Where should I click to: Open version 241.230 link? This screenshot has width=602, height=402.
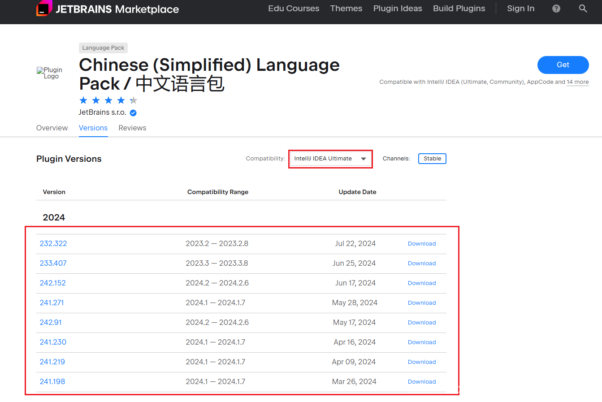(53, 342)
